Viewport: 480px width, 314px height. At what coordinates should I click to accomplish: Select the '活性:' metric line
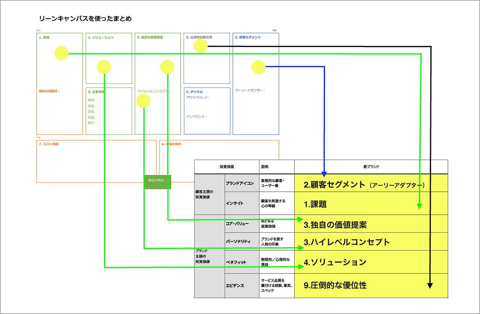coord(91,106)
